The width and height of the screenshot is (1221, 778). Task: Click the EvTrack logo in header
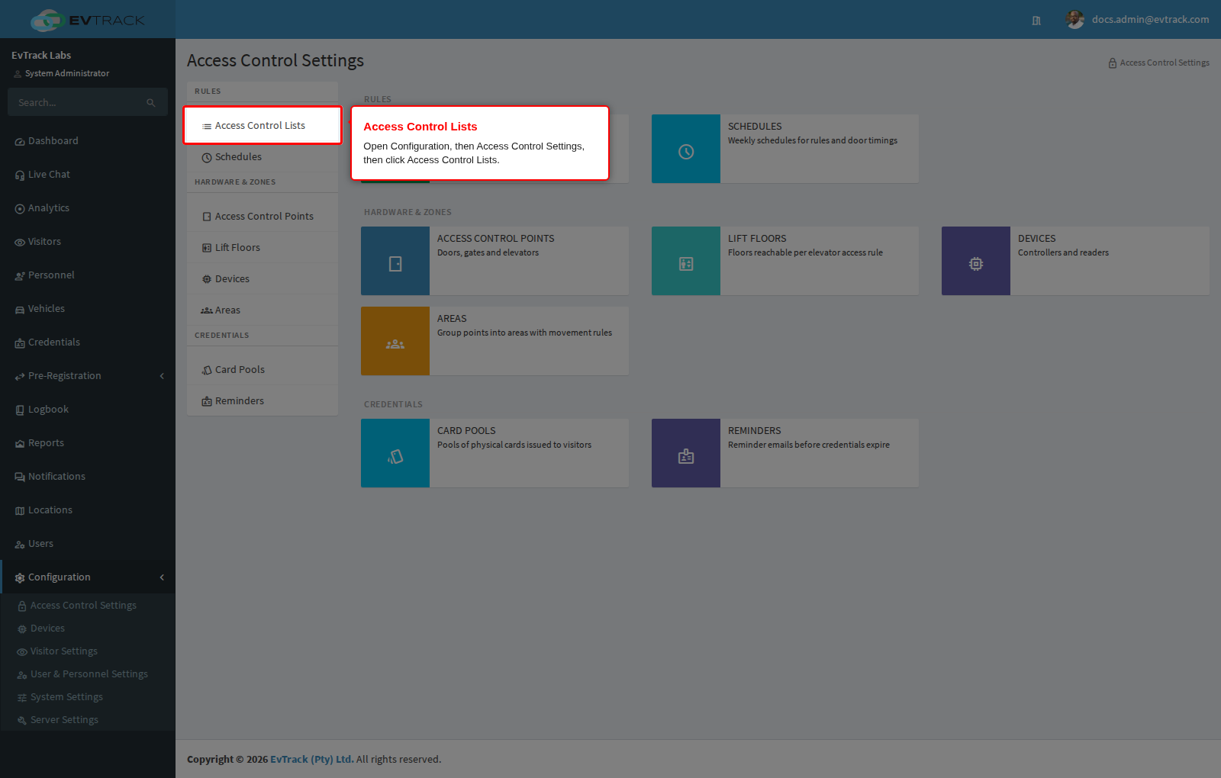88,20
